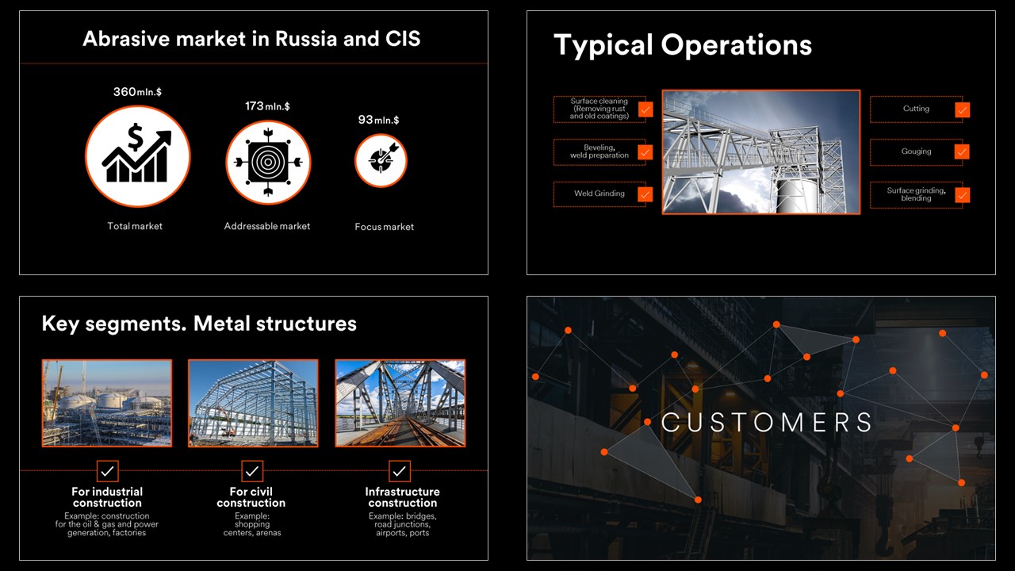Image resolution: width=1015 pixels, height=571 pixels.
Task: Click the Focus market dart icon
Action: [381, 160]
